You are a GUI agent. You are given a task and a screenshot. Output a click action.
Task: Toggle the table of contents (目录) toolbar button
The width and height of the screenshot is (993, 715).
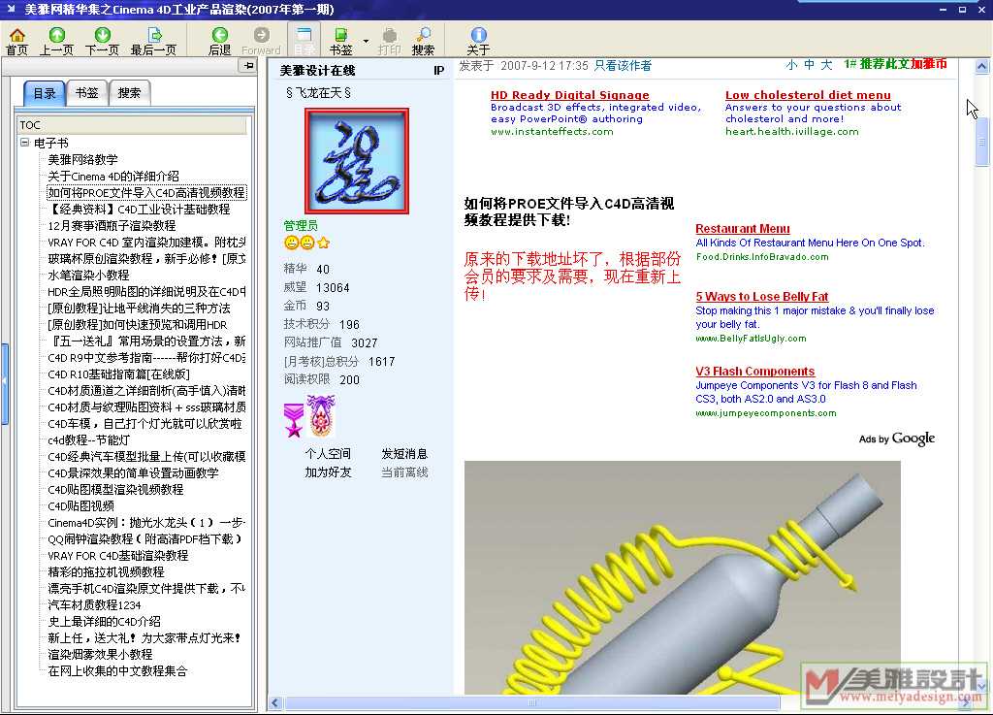(304, 41)
